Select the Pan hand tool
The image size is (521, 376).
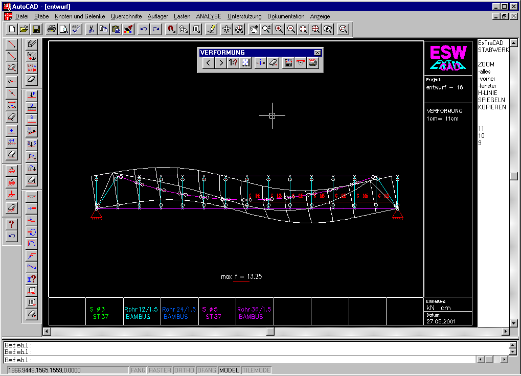click(254, 29)
